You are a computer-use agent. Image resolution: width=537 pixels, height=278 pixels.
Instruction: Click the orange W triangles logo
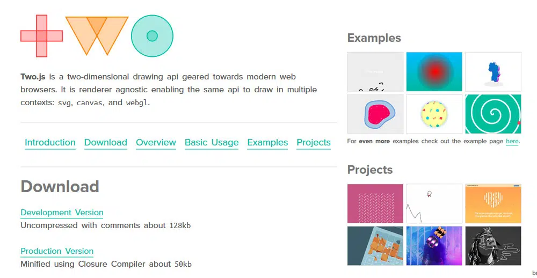point(97,34)
